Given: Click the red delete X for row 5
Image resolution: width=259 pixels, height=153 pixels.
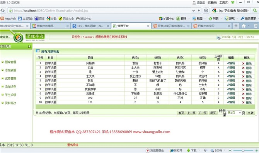Looking at the screenshot, I should 243,81.
